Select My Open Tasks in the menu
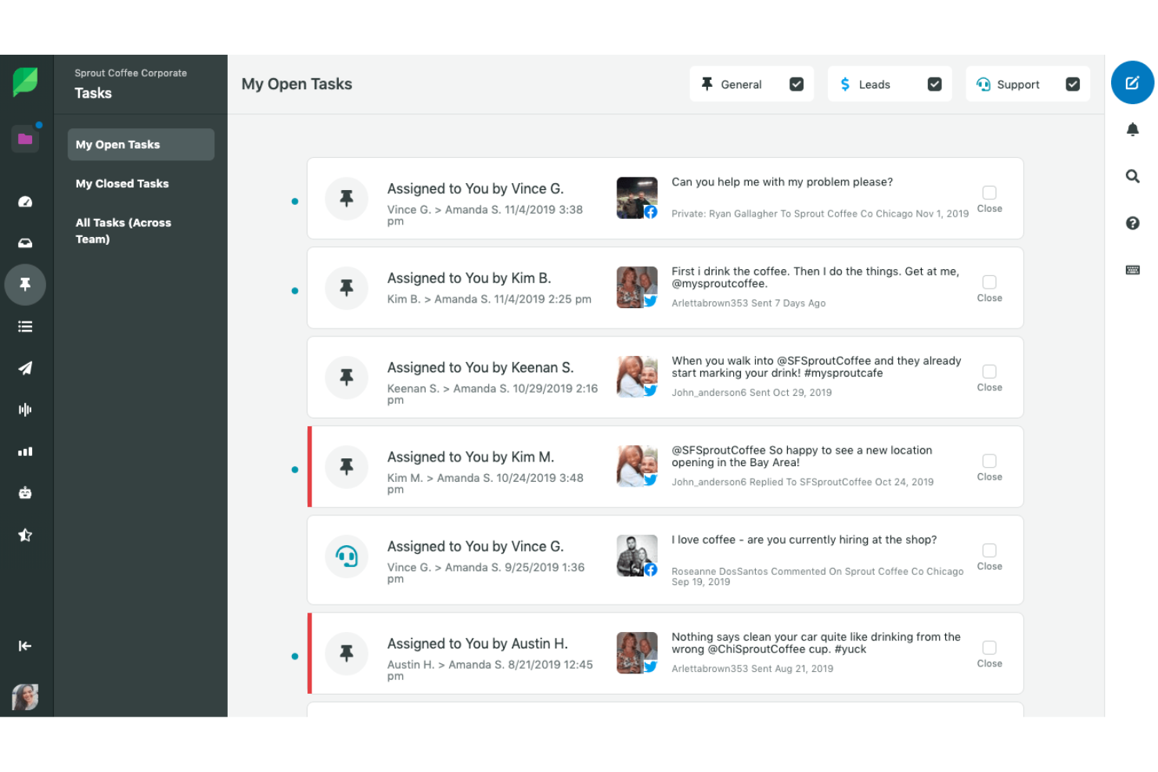The image size is (1158, 772). [x=141, y=145]
